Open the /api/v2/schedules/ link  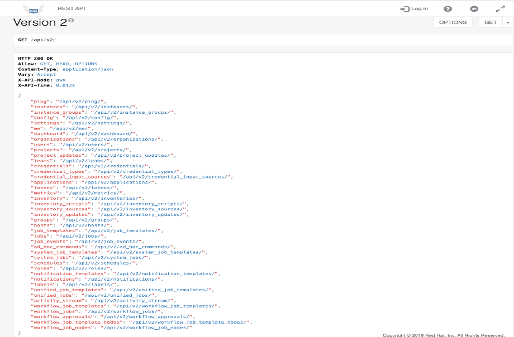(103, 263)
